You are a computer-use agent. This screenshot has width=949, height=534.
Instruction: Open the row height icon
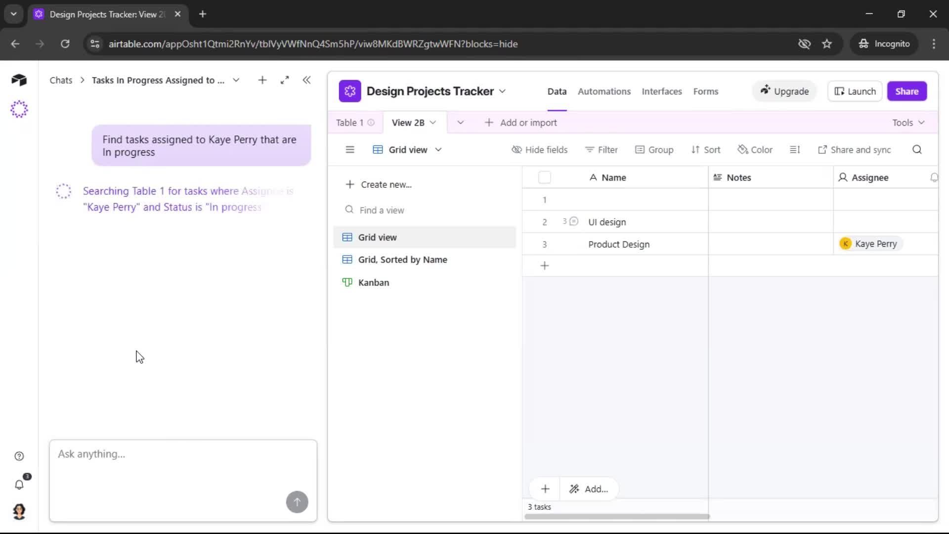[795, 150]
